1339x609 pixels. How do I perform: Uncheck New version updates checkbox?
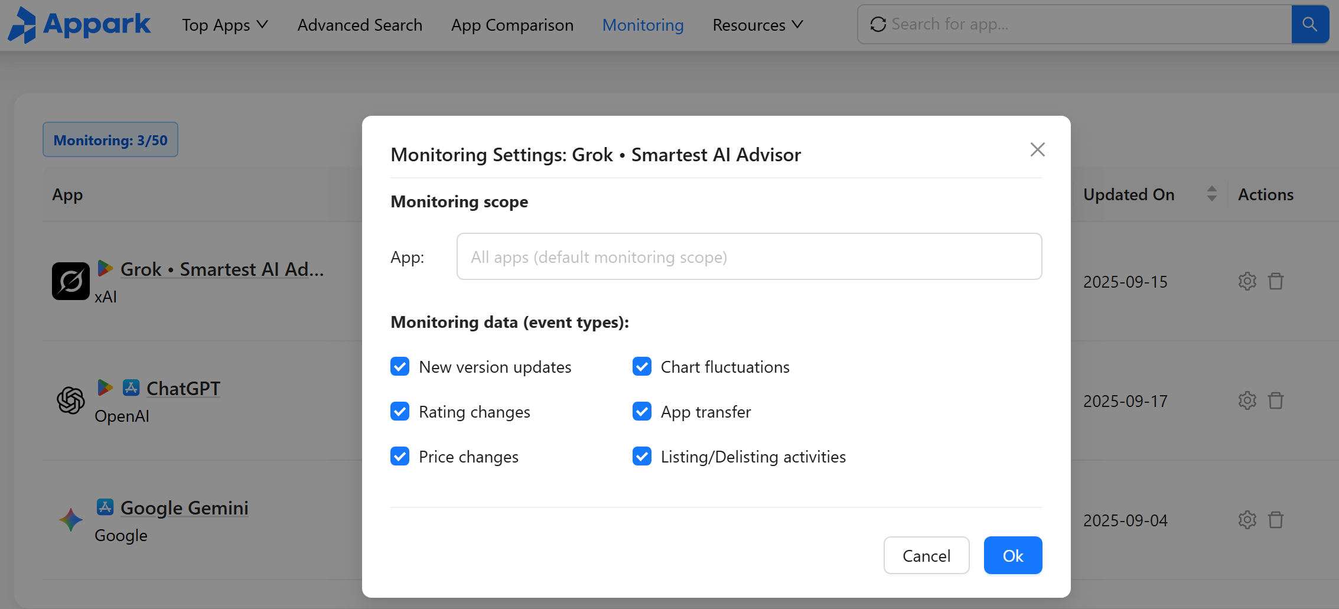click(x=400, y=366)
